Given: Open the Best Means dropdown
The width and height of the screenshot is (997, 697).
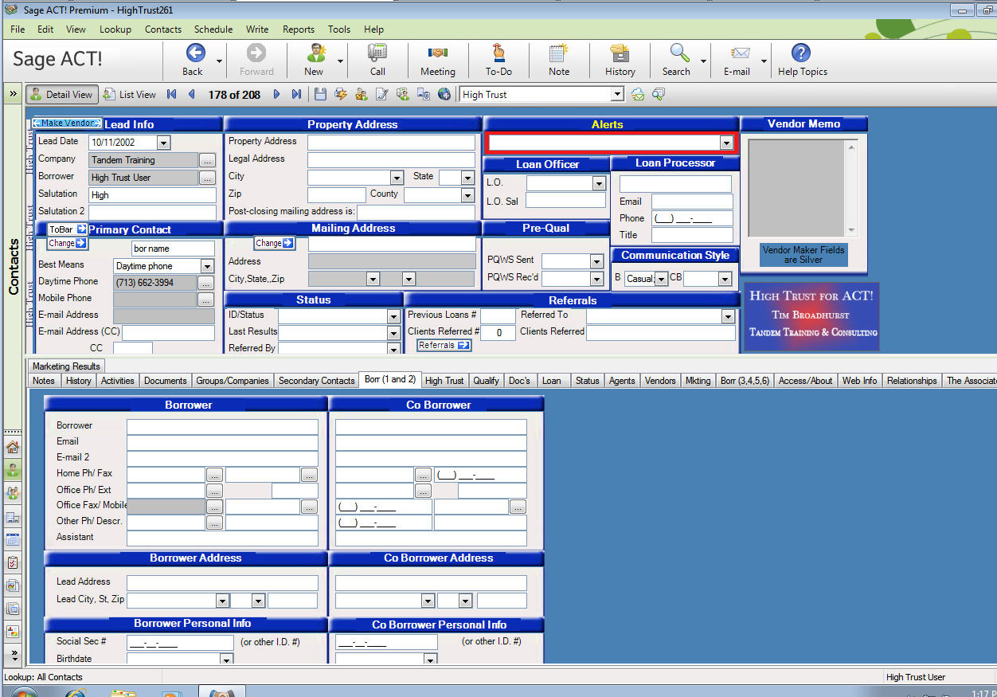Looking at the screenshot, I should (207, 266).
